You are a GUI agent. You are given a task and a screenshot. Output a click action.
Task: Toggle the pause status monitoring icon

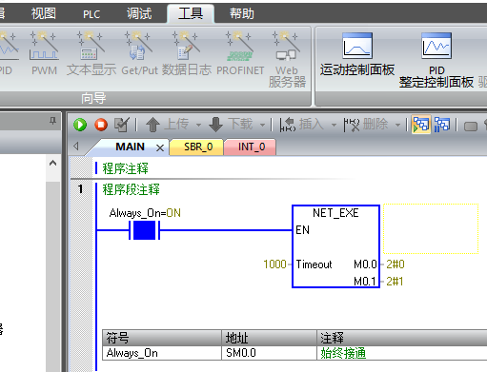[442, 125]
